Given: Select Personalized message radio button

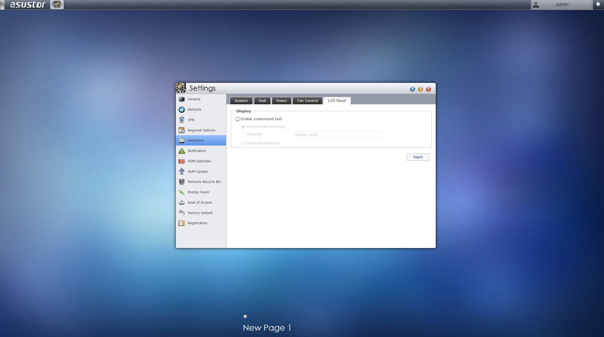Looking at the screenshot, I should coord(243,127).
